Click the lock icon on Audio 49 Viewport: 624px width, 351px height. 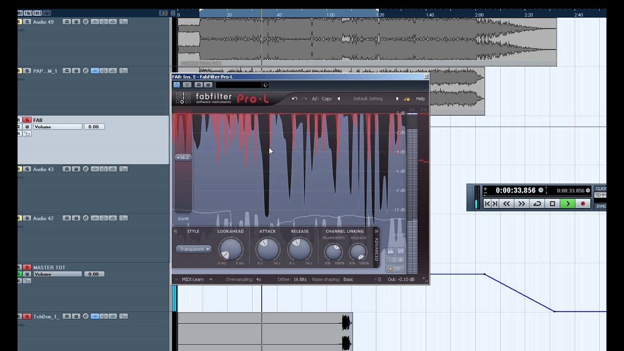[x=123, y=21]
